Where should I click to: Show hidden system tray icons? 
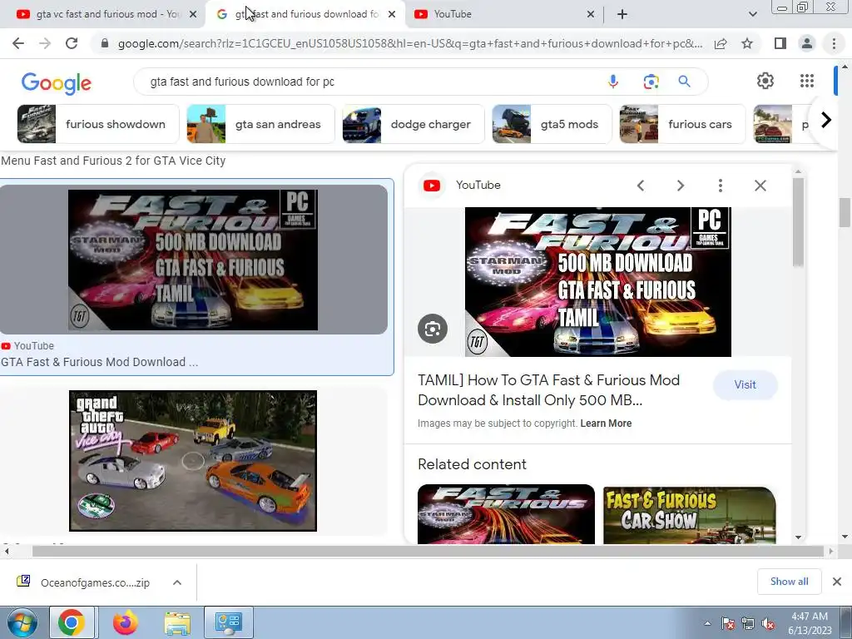[x=707, y=624]
